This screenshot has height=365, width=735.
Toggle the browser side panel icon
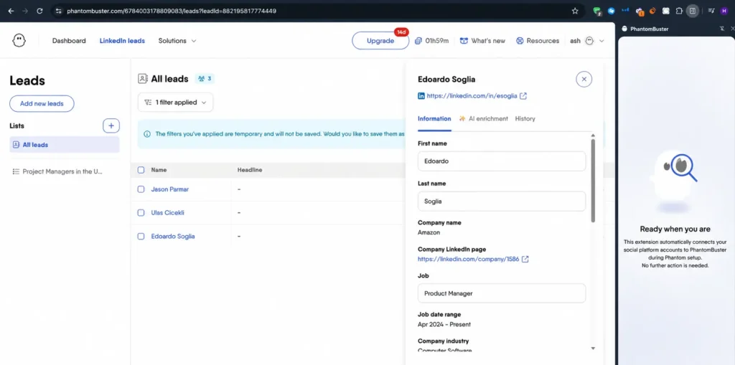point(693,11)
